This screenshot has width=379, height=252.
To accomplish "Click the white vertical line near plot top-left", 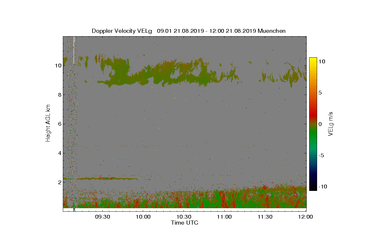I will point(74,50).
